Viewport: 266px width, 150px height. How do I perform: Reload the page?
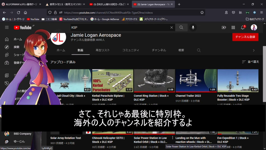pyautogui.click(x=19, y=12)
